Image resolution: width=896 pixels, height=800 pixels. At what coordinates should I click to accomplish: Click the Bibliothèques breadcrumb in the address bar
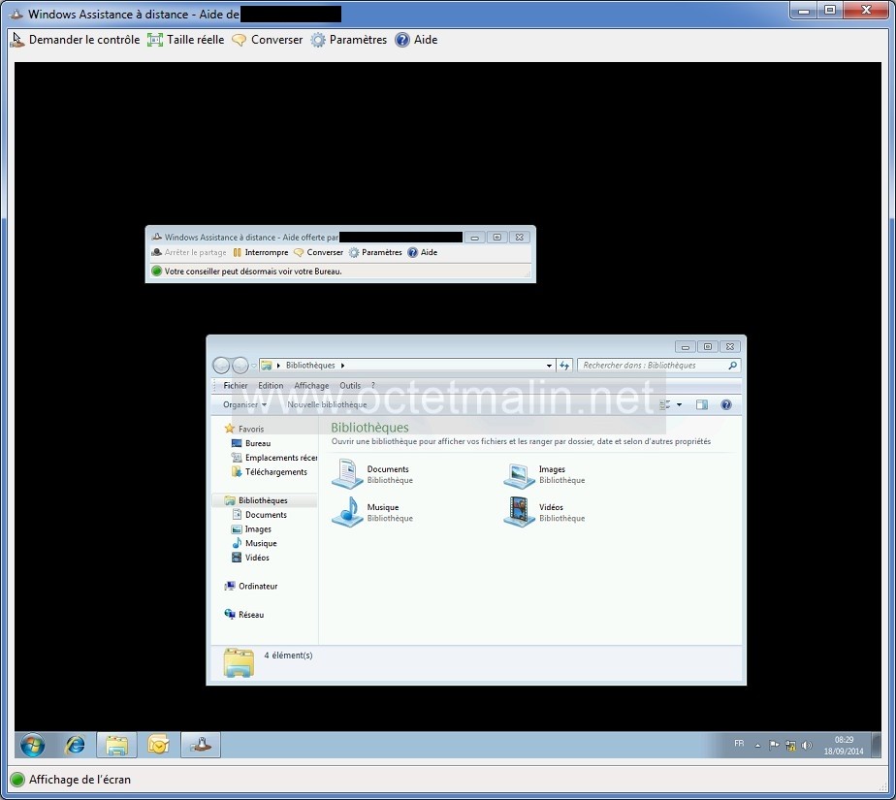[x=310, y=366]
